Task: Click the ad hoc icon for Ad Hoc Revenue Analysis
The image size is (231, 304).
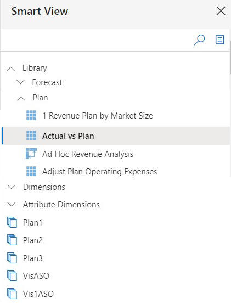Action: 31,154
